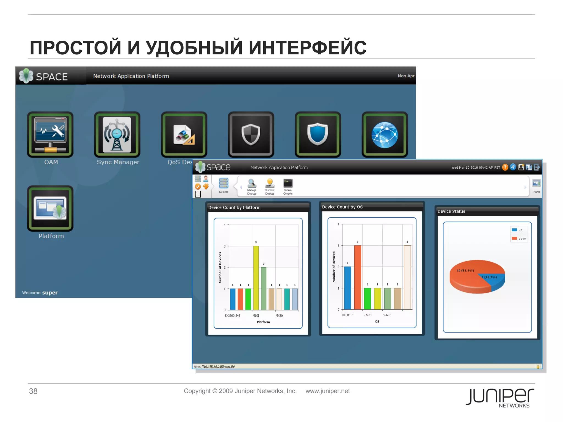The height and width of the screenshot is (422, 563).
Task: Click the MX80 axis label
Action: (x=279, y=316)
